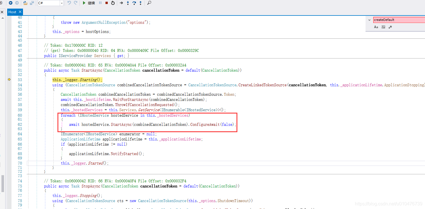This screenshot has width=425, height=209.
Task: Step Into with the down-arrow-dot icon
Action: click(128, 3)
